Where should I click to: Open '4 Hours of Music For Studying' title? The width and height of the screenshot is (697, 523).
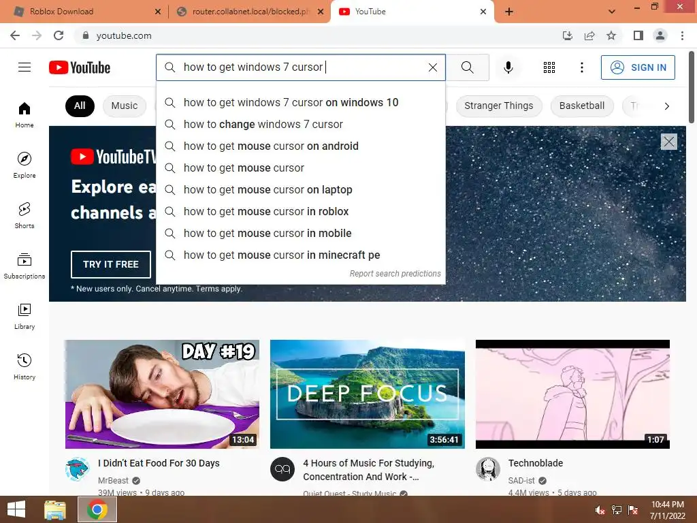(x=368, y=470)
